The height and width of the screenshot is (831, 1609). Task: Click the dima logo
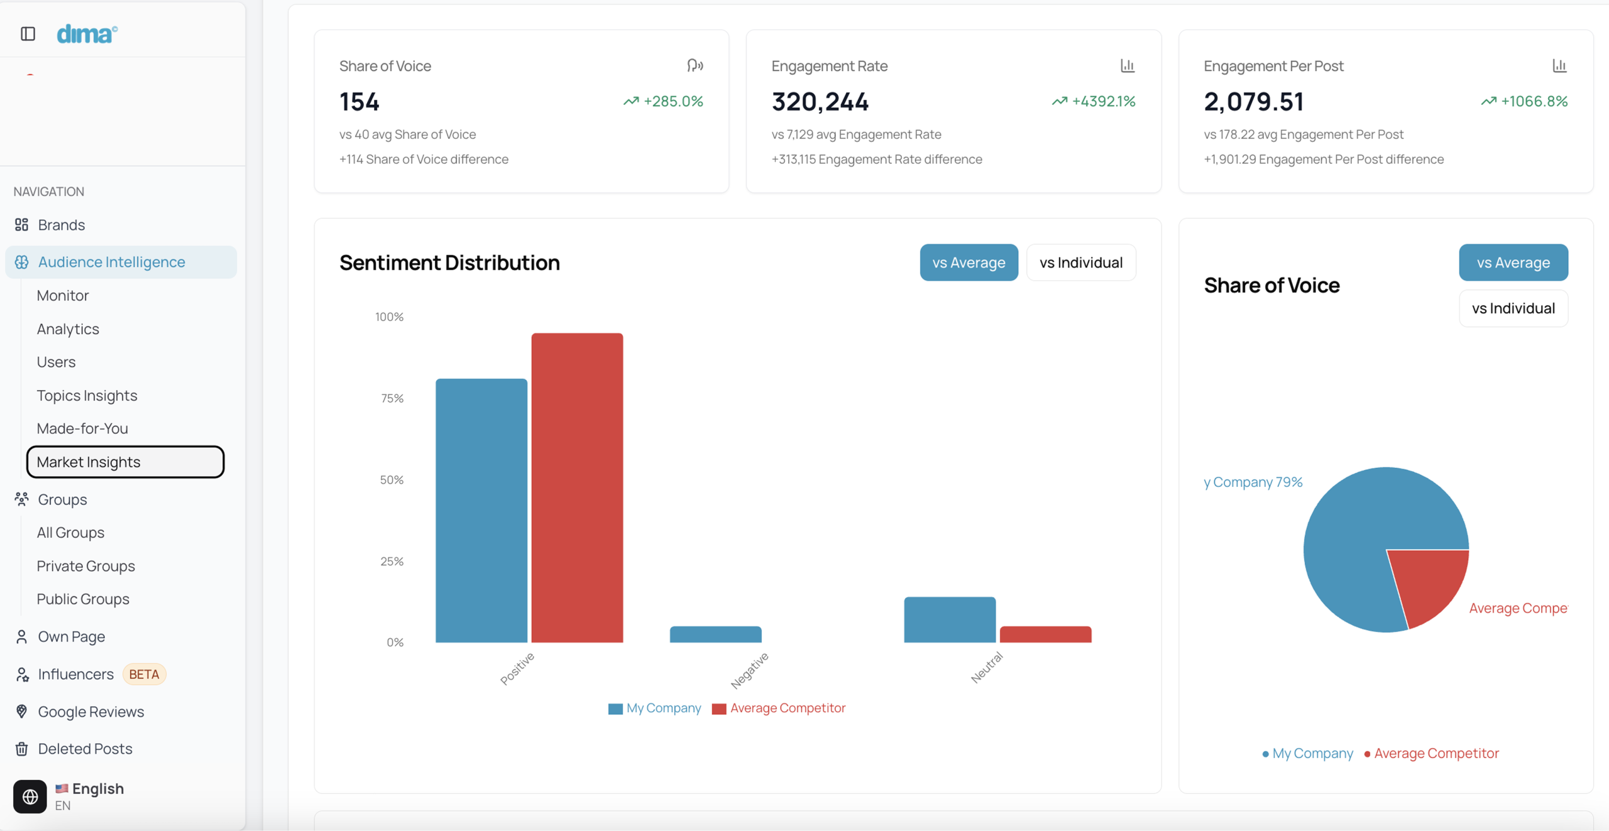(x=87, y=34)
